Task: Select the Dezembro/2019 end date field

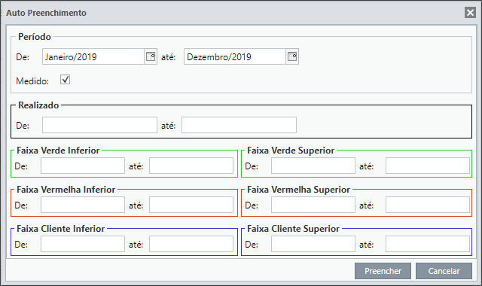Action: click(x=235, y=56)
